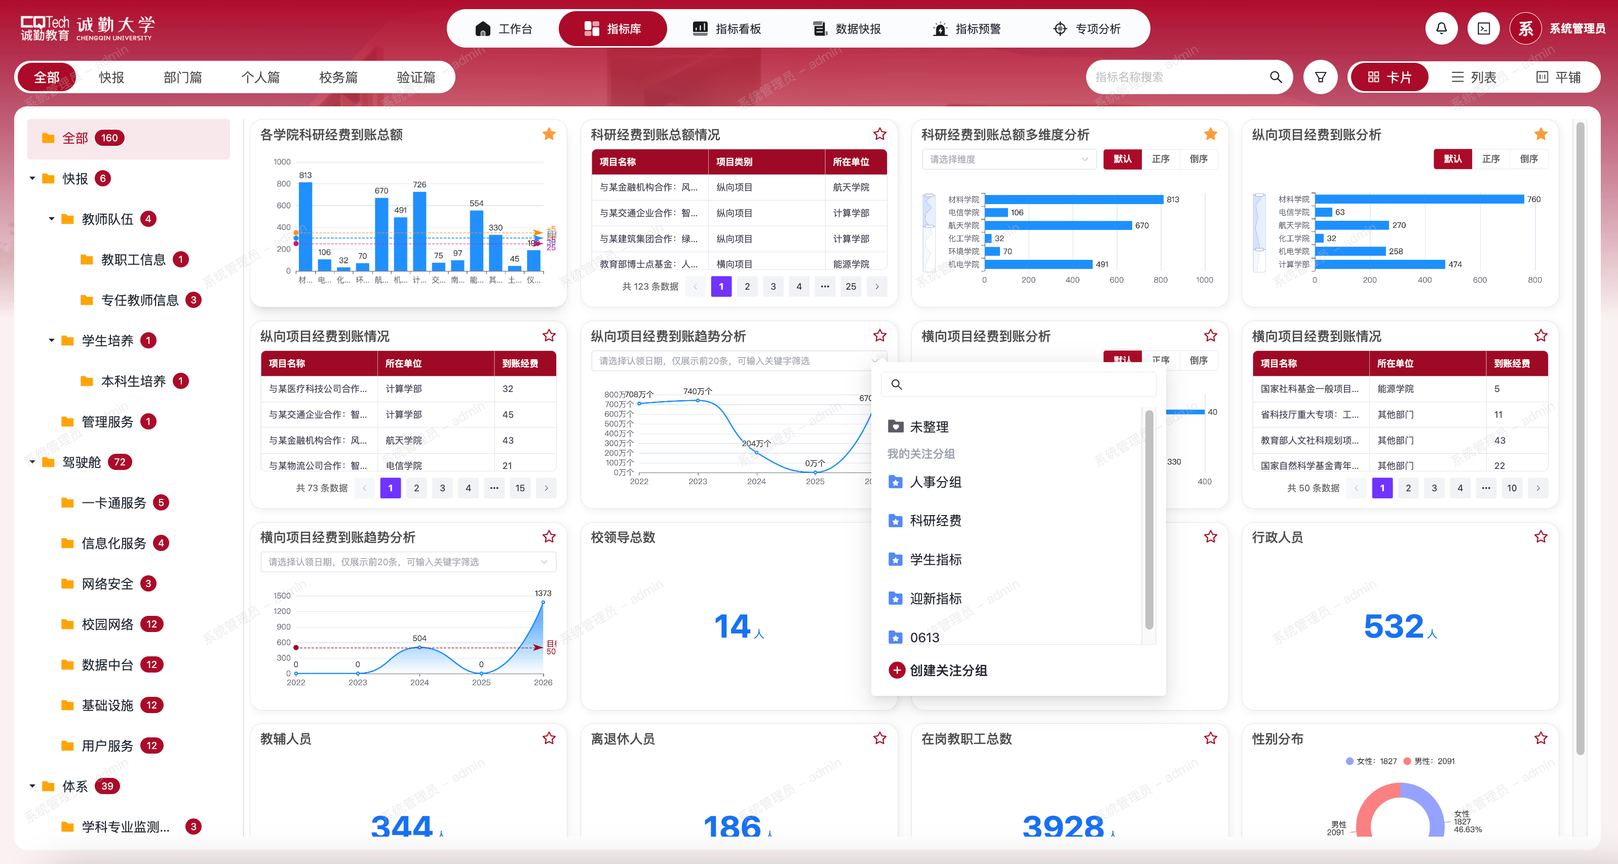Click the 科研经费 group folder icon
The height and width of the screenshot is (864, 1618).
pos(896,521)
